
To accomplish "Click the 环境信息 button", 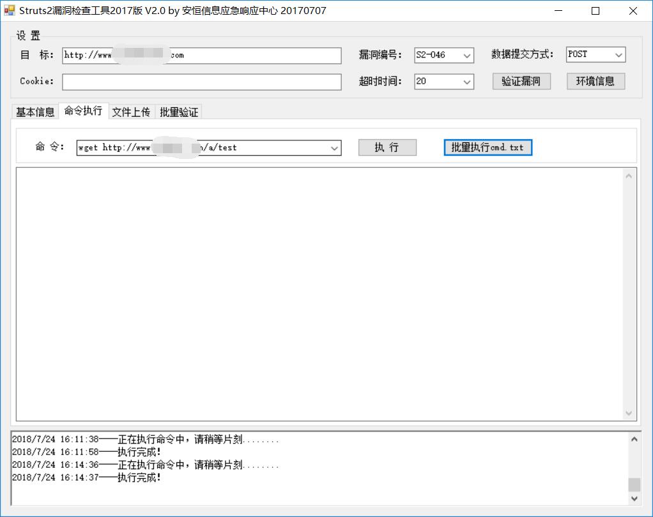I will pos(595,81).
